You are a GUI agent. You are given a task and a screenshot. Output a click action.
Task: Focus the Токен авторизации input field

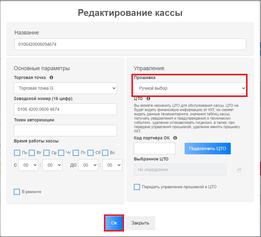(x=65, y=131)
